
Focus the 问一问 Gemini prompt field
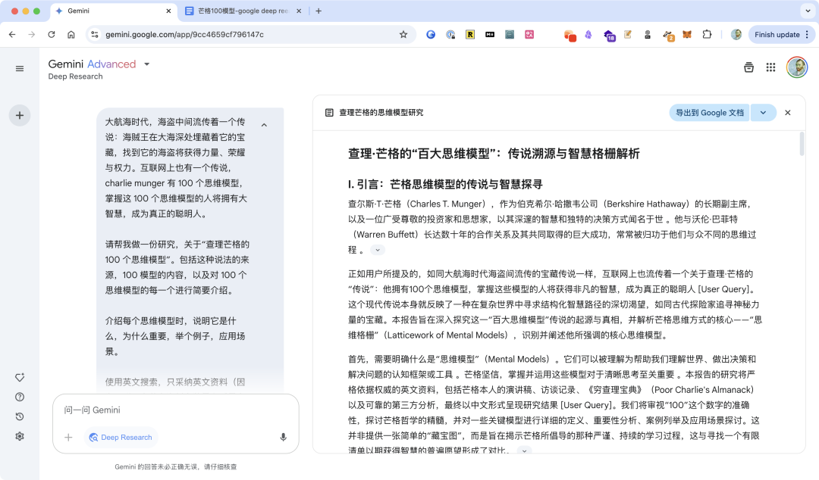[x=175, y=410]
